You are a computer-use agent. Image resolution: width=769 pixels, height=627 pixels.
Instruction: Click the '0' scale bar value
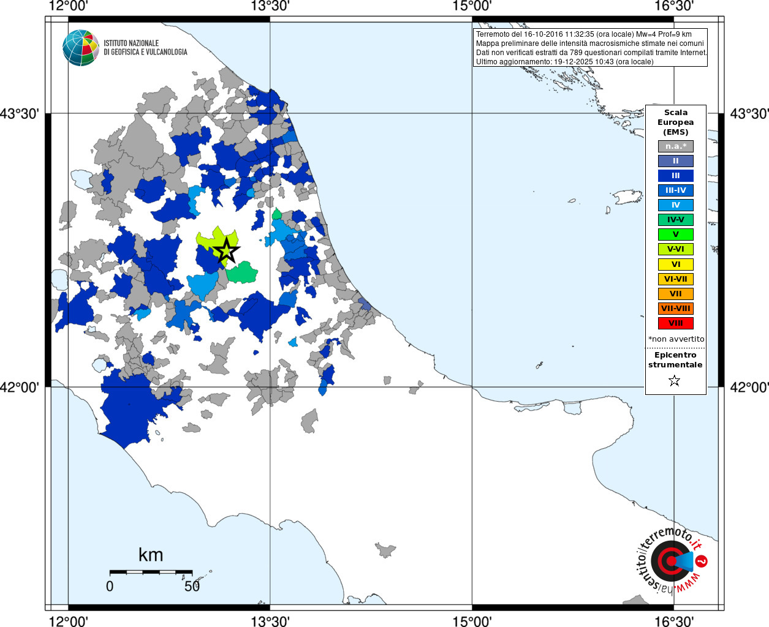pyautogui.click(x=110, y=586)
